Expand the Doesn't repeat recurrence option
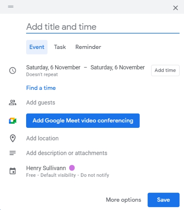184x210 pixels. (x=42, y=74)
